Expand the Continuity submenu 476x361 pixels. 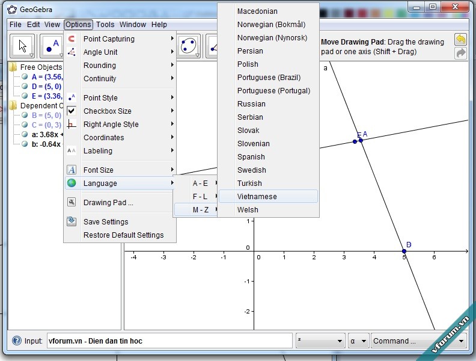click(x=172, y=78)
